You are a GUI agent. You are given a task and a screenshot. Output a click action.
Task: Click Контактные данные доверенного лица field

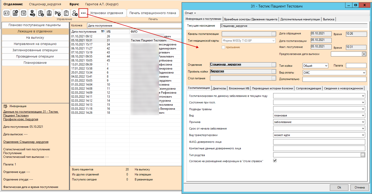[319, 149]
